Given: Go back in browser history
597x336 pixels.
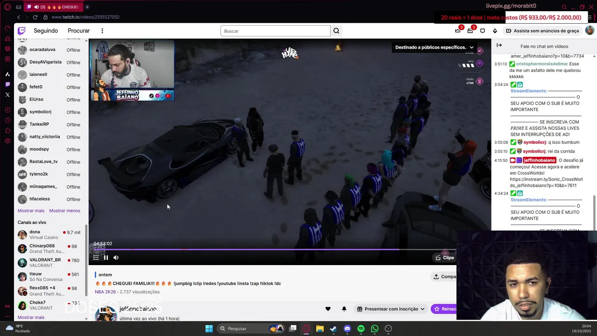Looking at the screenshot, I should (19, 17).
